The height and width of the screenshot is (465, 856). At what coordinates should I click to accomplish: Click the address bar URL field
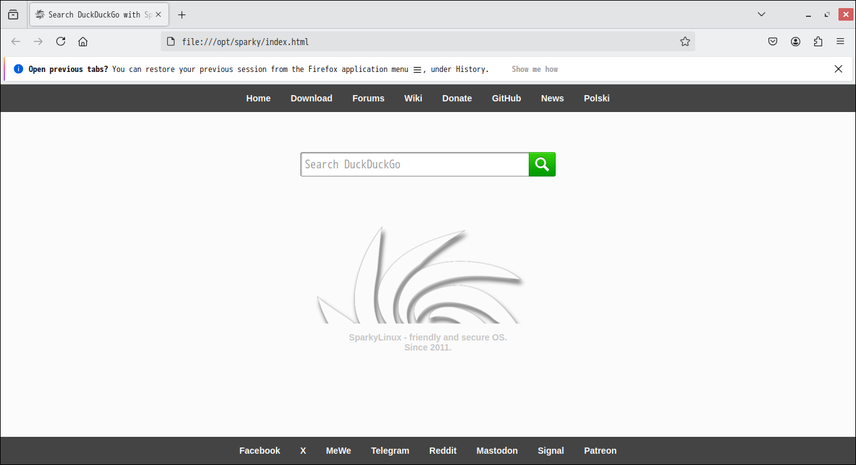(428, 42)
